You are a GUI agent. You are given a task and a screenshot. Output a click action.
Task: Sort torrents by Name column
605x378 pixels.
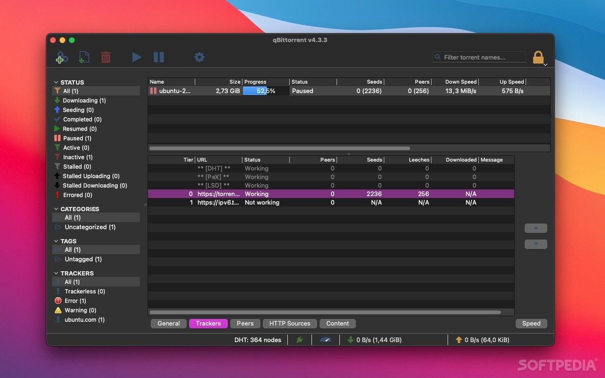point(171,82)
